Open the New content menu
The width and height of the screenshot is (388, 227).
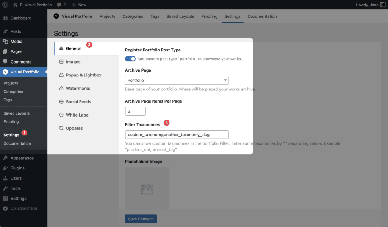pyautogui.click(x=79, y=5)
